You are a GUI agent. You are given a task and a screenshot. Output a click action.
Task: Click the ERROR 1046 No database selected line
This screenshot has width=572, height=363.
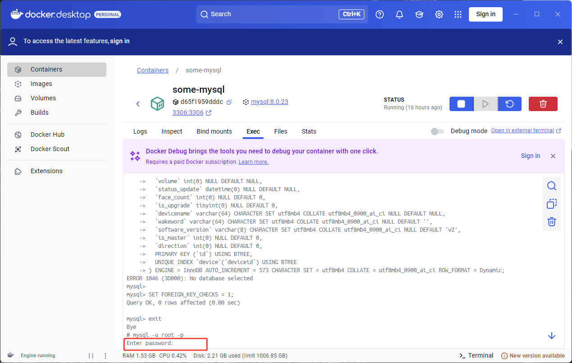point(190,278)
